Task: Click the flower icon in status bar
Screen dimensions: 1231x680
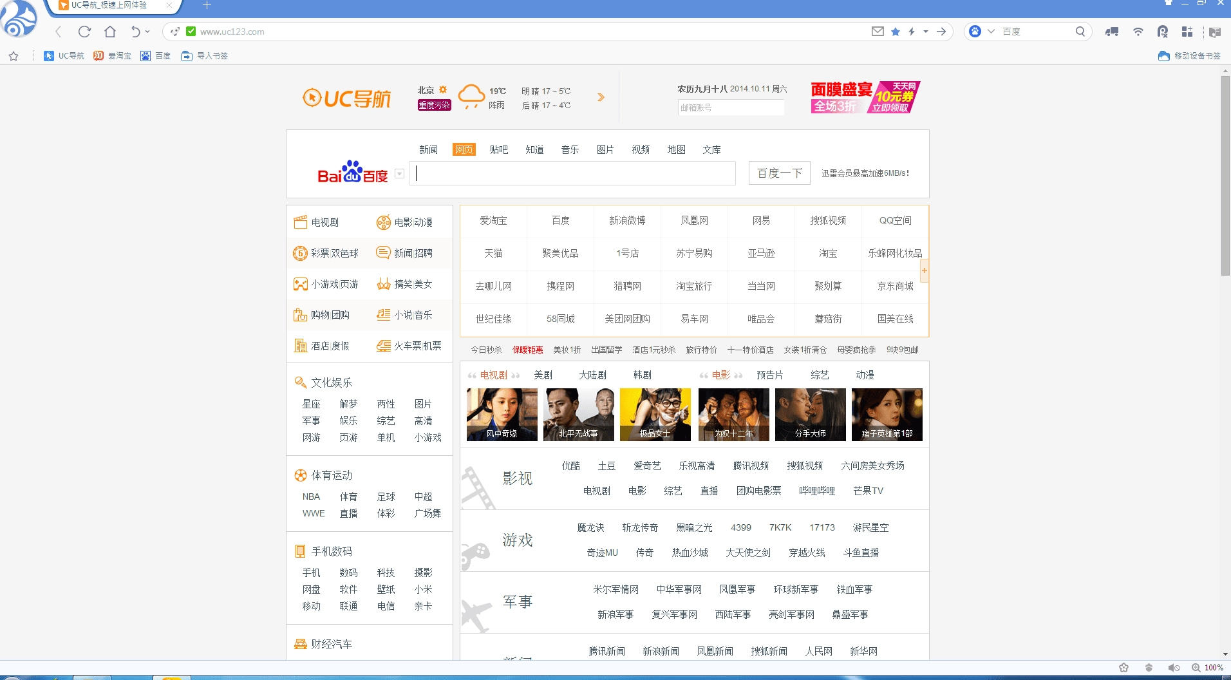Action: (x=1123, y=668)
